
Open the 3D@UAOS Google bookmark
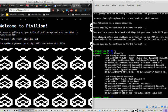16,15
